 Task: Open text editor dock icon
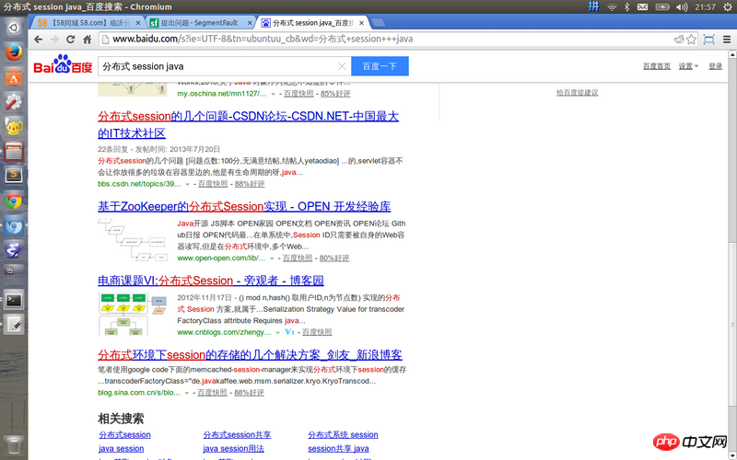(x=14, y=325)
